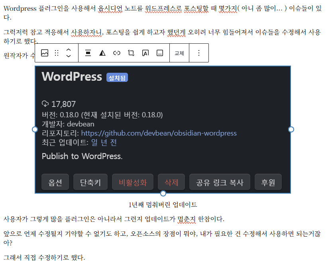Viewport: 328px width, 264px height.
Task: Apply duotone filter to image
Action: pyautogui.click(x=102, y=53)
